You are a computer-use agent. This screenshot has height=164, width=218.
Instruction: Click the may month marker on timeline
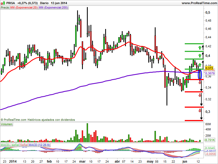(150, 162)
